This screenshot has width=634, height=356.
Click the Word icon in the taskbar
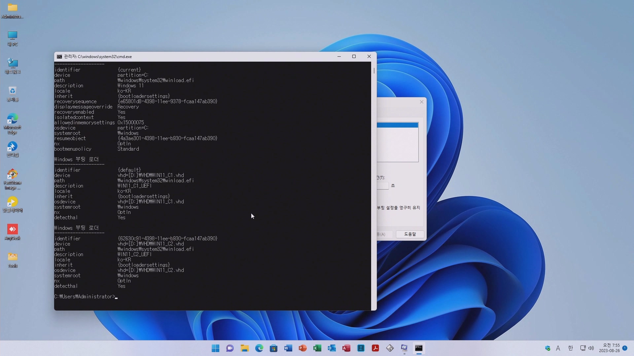(288, 348)
